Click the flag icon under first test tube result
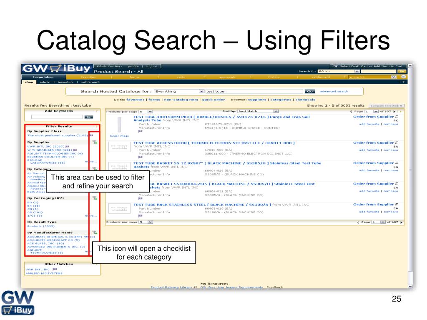The image size is (427, 320). coord(140,131)
